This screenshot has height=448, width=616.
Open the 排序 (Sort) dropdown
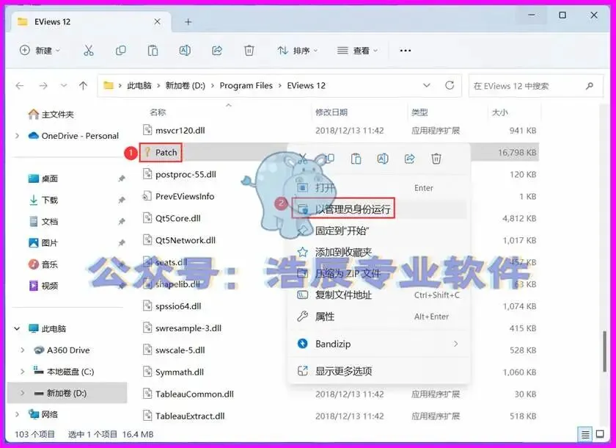pyautogui.click(x=298, y=51)
